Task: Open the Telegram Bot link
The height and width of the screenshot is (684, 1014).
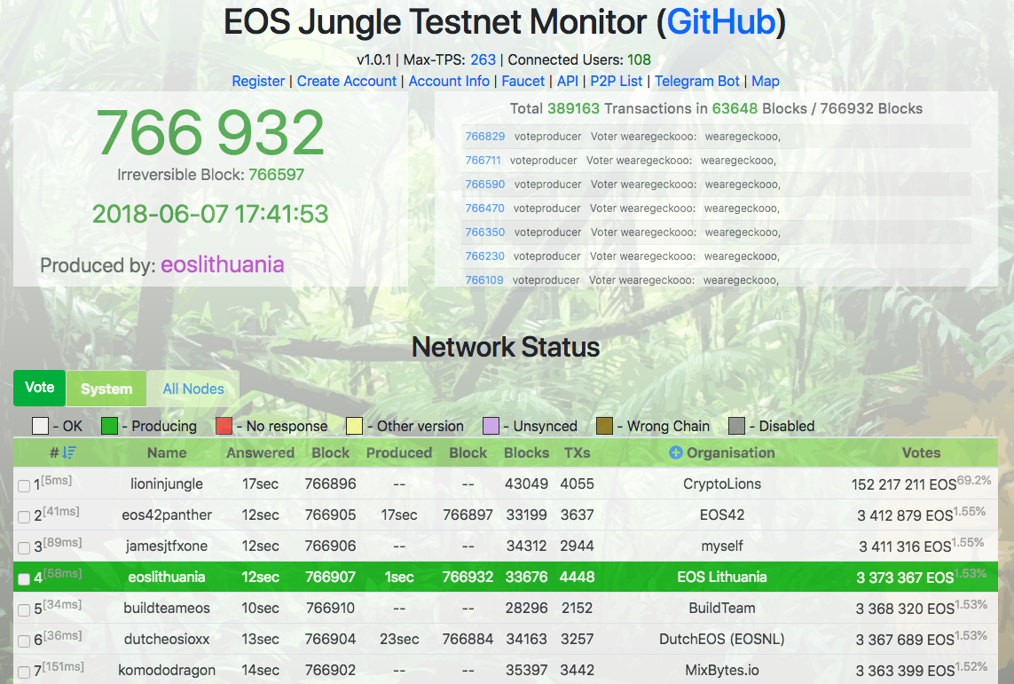Action: pos(696,81)
